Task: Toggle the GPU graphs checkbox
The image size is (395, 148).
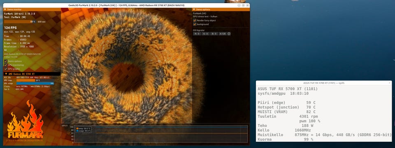Action: [5, 69]
